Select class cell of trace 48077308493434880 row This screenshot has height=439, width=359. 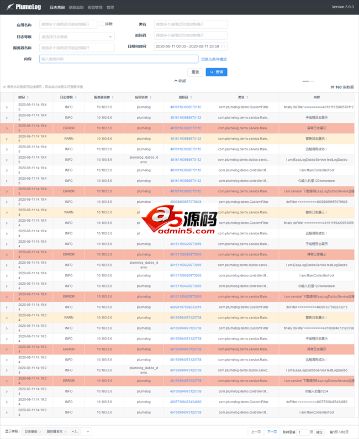(x=243, y=402)
